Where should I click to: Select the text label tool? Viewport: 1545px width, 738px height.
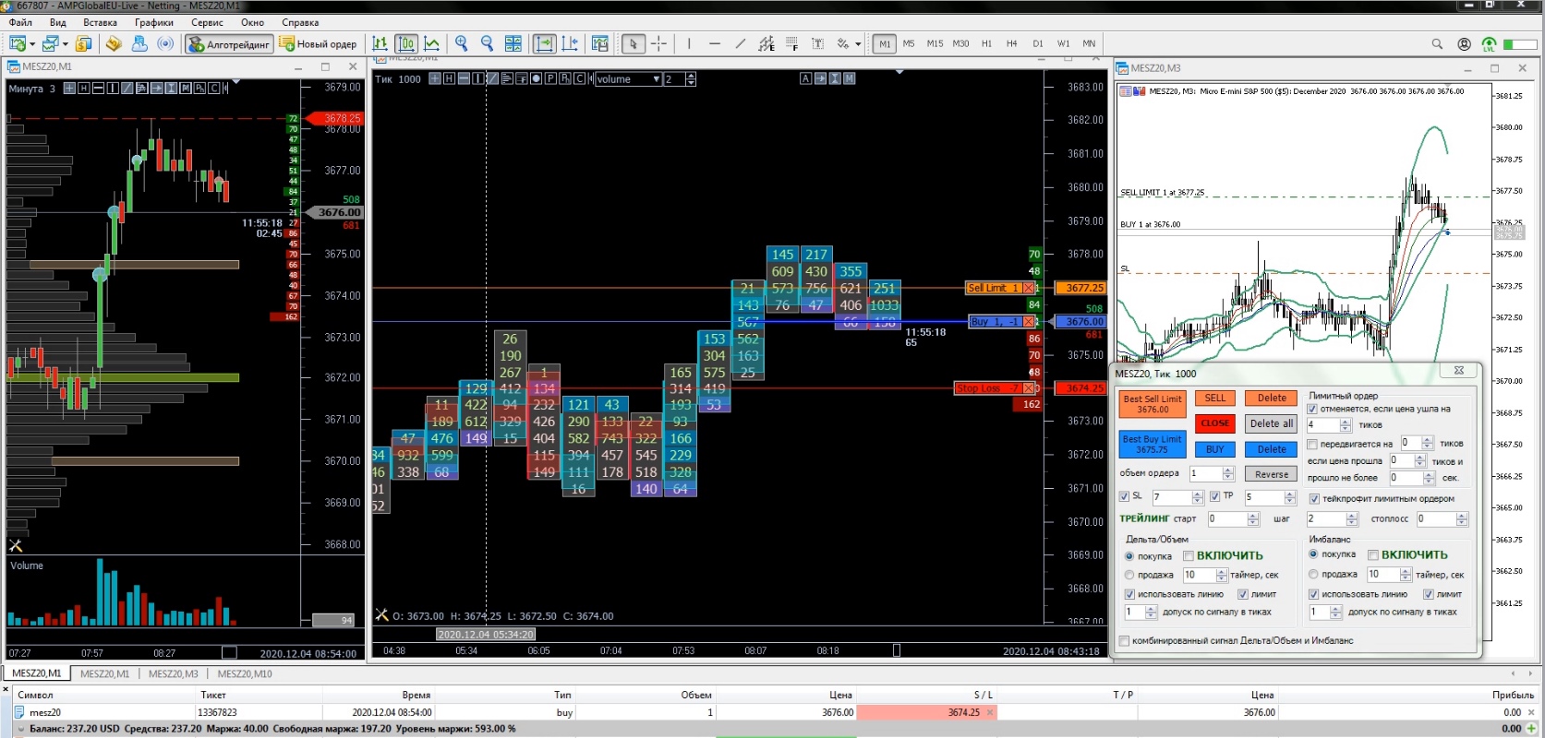pyautogui.click(x=818, y=43)
